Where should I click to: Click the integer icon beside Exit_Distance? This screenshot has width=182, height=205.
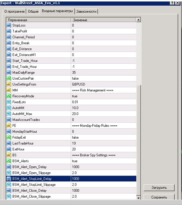pyautogui.click(x=9, y=49)
